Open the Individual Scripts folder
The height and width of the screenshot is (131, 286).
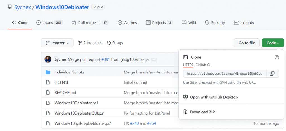[x=69, y=72]
